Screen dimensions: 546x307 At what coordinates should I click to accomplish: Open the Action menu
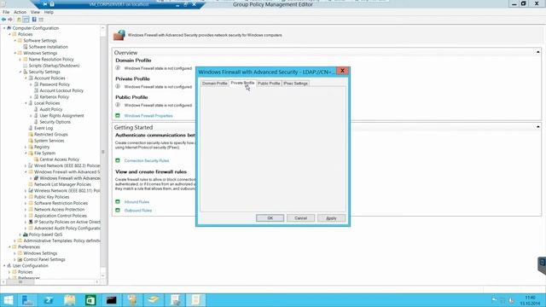(x=20, y=12)
